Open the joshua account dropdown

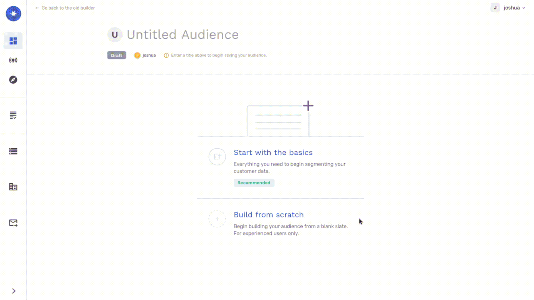click(x=511, y=8)
